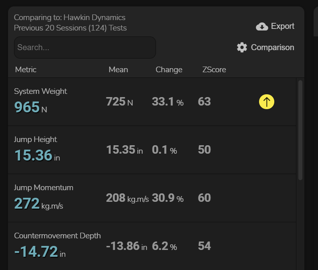318x270 pixels.
Task: Open the Jump Height metric row
Action: tap(36, 139)
